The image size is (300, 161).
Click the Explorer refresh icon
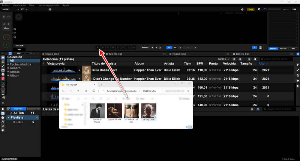click(86, 91)
